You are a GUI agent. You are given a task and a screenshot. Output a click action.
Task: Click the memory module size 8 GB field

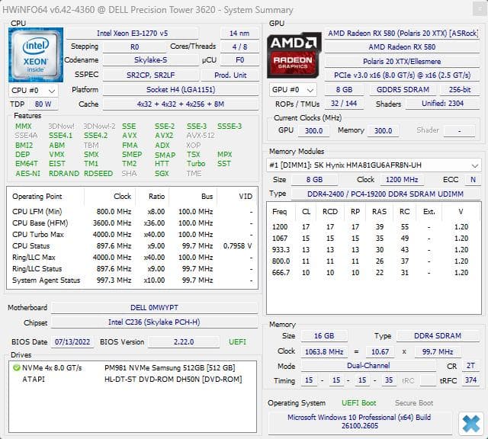click(314, 180)
